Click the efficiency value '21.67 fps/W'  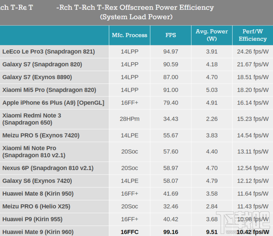click(x=253, y=64)
